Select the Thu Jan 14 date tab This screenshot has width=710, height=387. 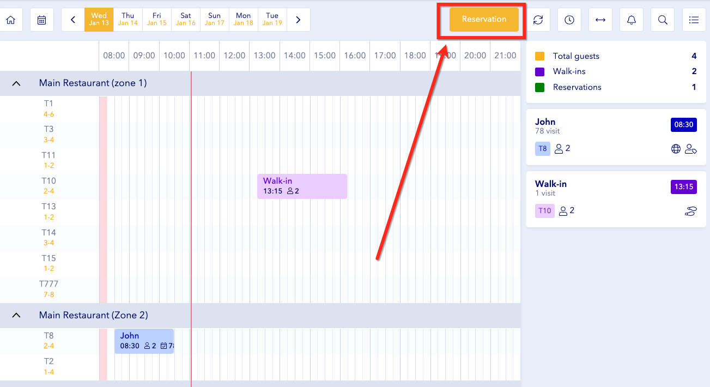(128, 19)
